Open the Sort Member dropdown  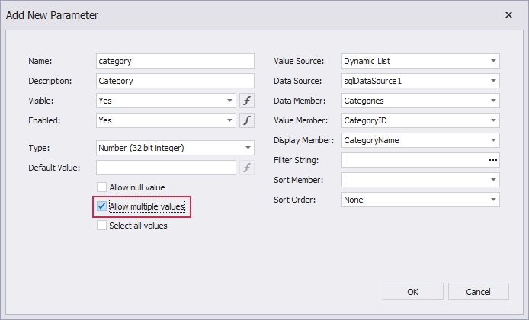(x=493, y=180)
